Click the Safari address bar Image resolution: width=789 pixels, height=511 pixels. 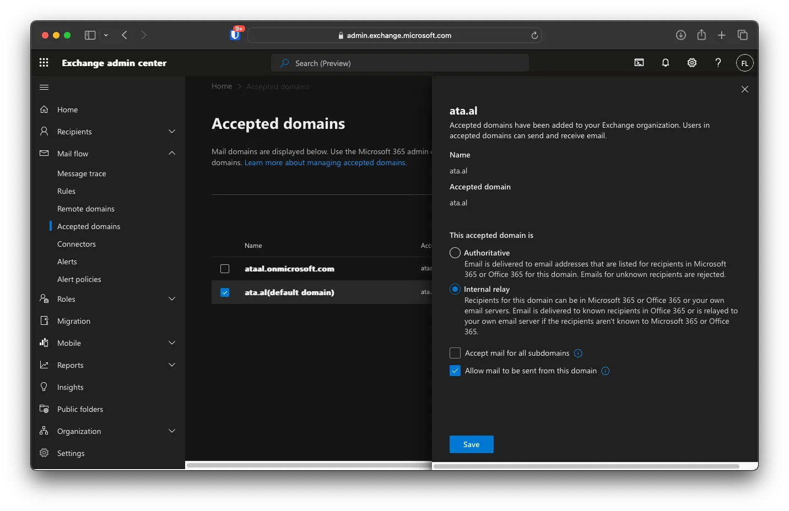(394, 35)
